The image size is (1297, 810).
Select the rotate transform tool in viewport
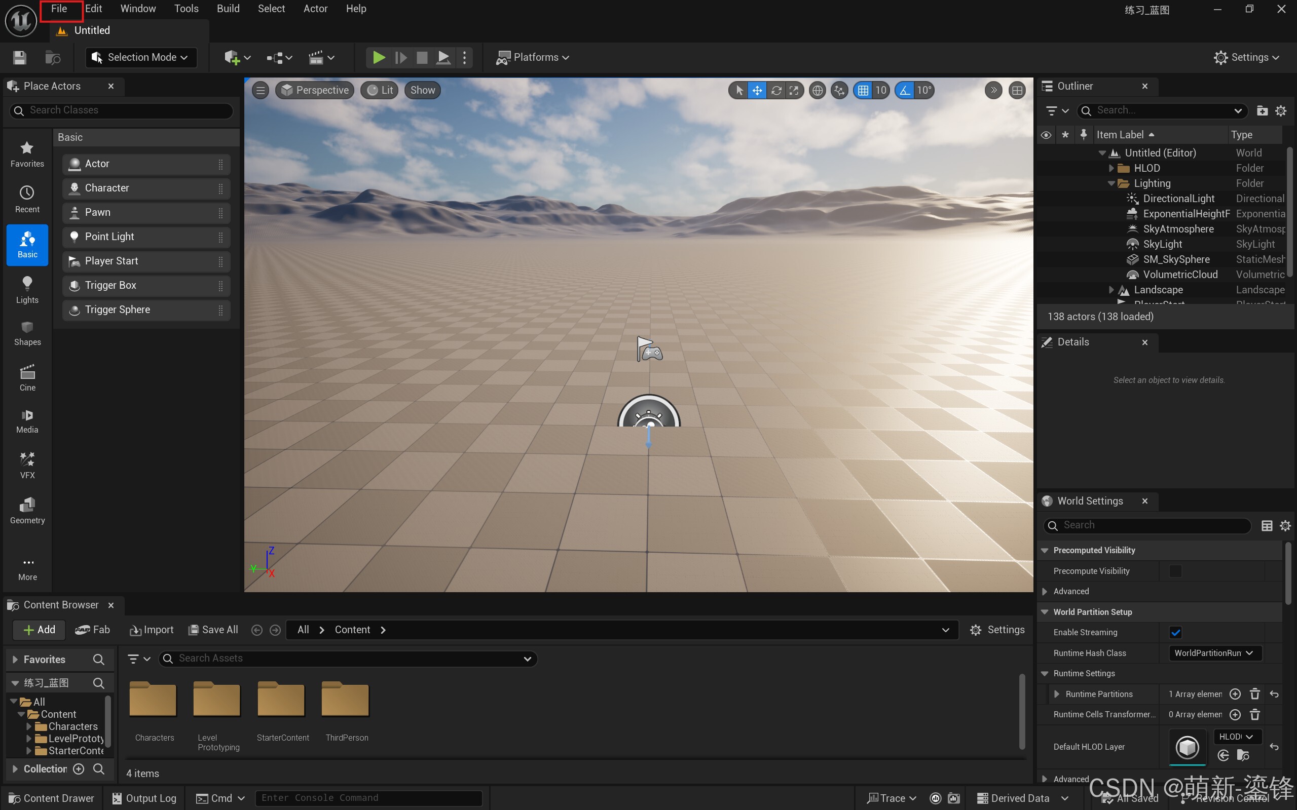775,91
